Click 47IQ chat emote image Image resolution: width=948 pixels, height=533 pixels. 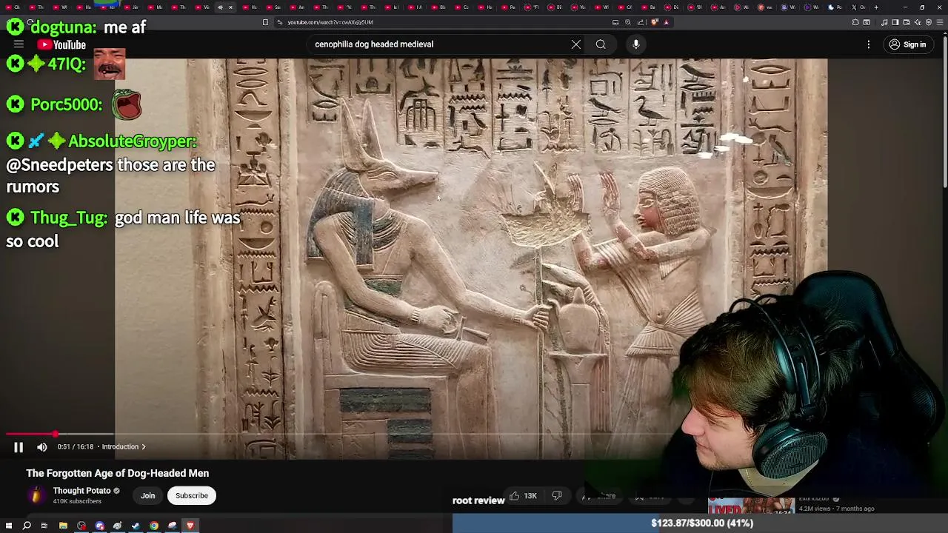[110, 64]
